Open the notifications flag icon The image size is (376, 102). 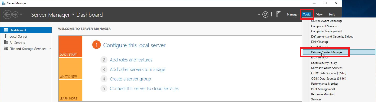pyautogui.click(x=279, y=14)
